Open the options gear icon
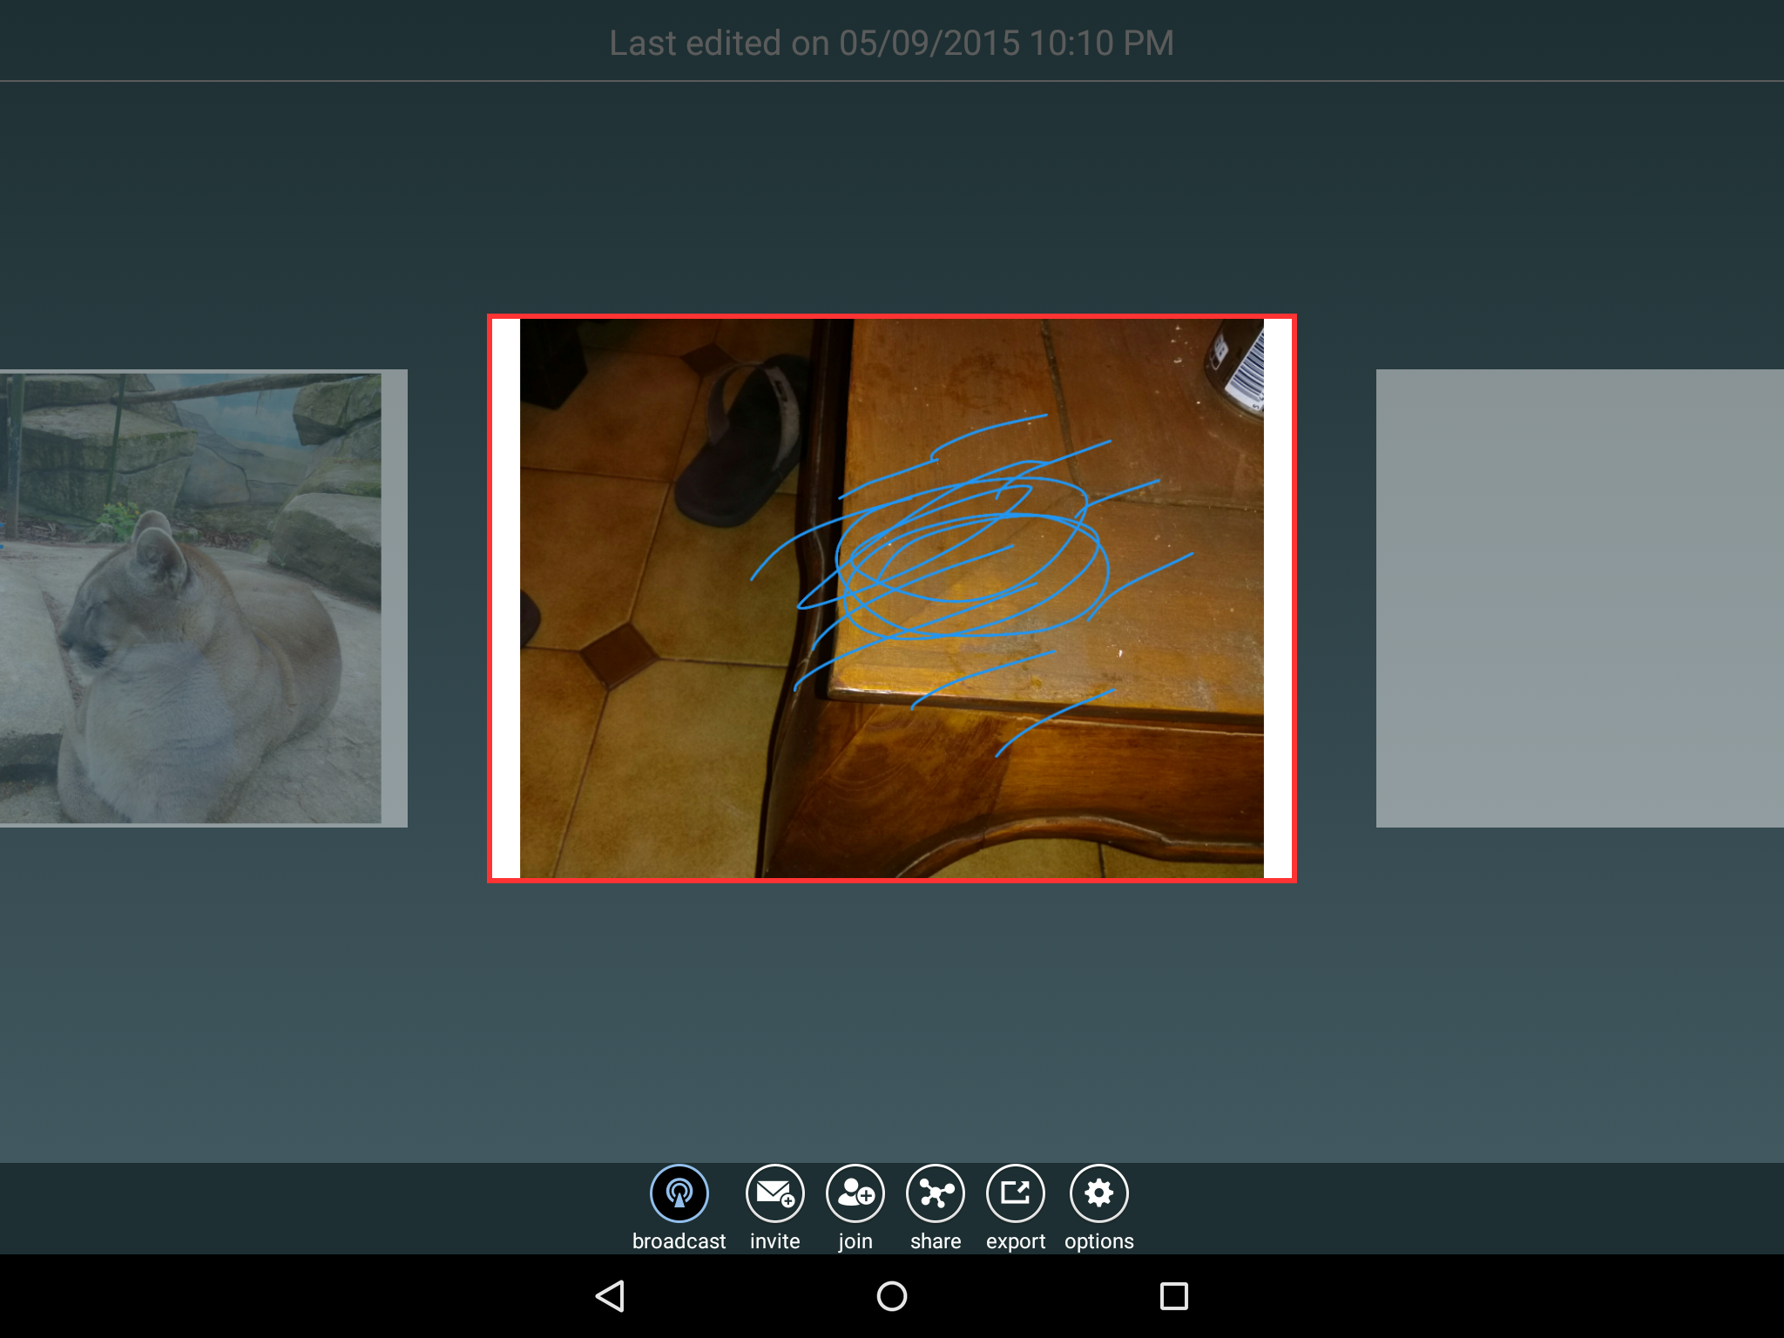Viewport: 1784px width, 1338px height. tap(1099, 1193)
